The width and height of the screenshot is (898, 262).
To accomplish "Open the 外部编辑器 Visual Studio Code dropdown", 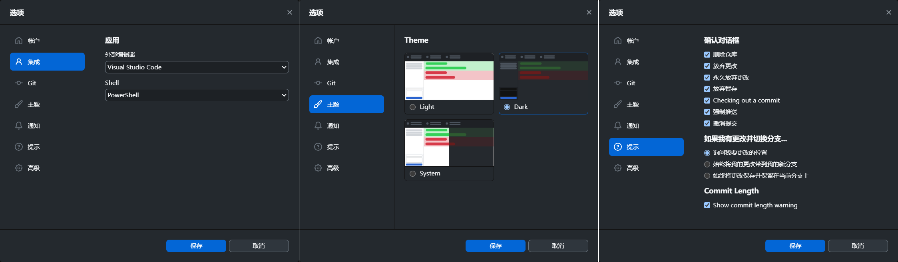I will point(197,67).
